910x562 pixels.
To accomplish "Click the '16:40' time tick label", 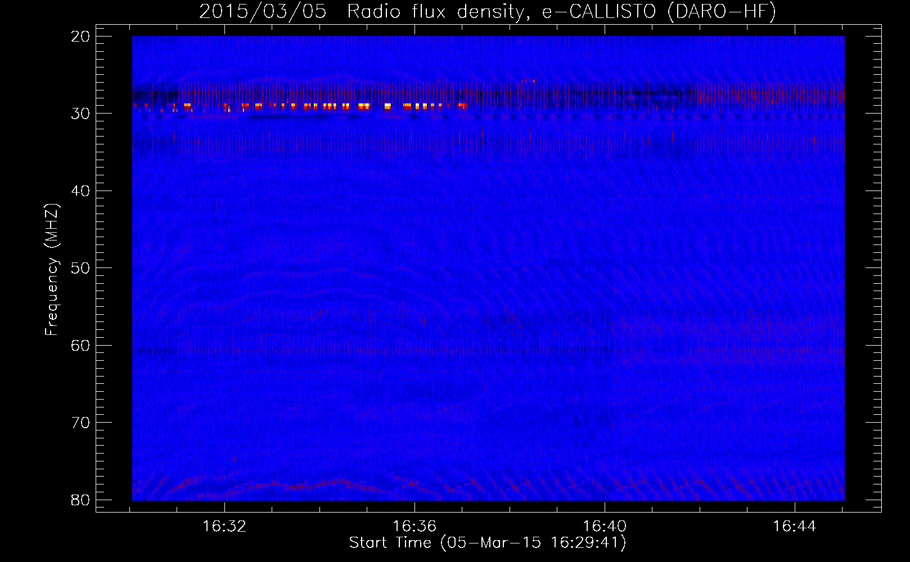I will pos(605,527).
